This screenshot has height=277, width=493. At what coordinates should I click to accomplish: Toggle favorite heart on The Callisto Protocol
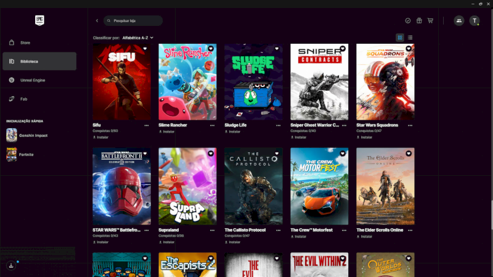[x=277, y=153]
